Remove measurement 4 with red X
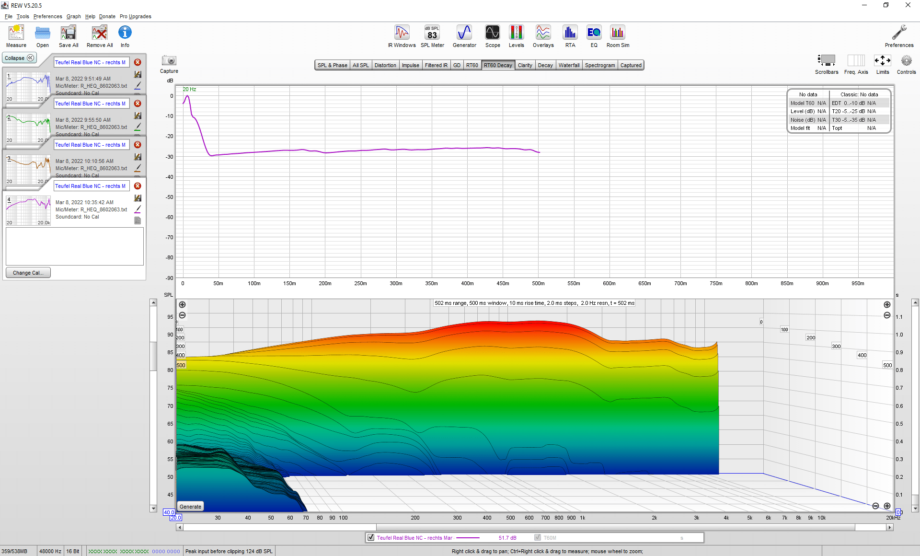This screenshot has height=556, width=920. (138, 186)
